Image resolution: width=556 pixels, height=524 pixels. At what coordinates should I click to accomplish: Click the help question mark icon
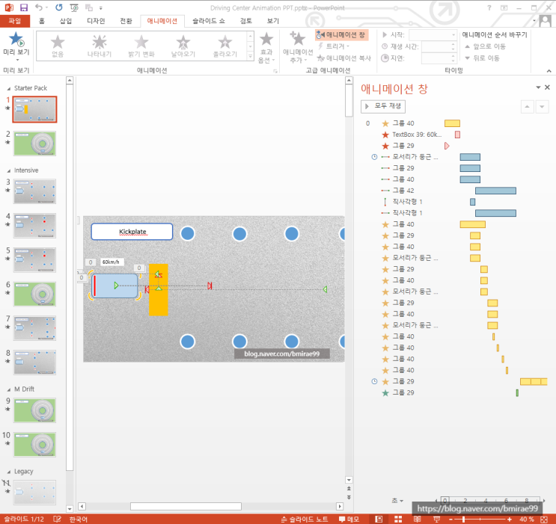point(489,7)
